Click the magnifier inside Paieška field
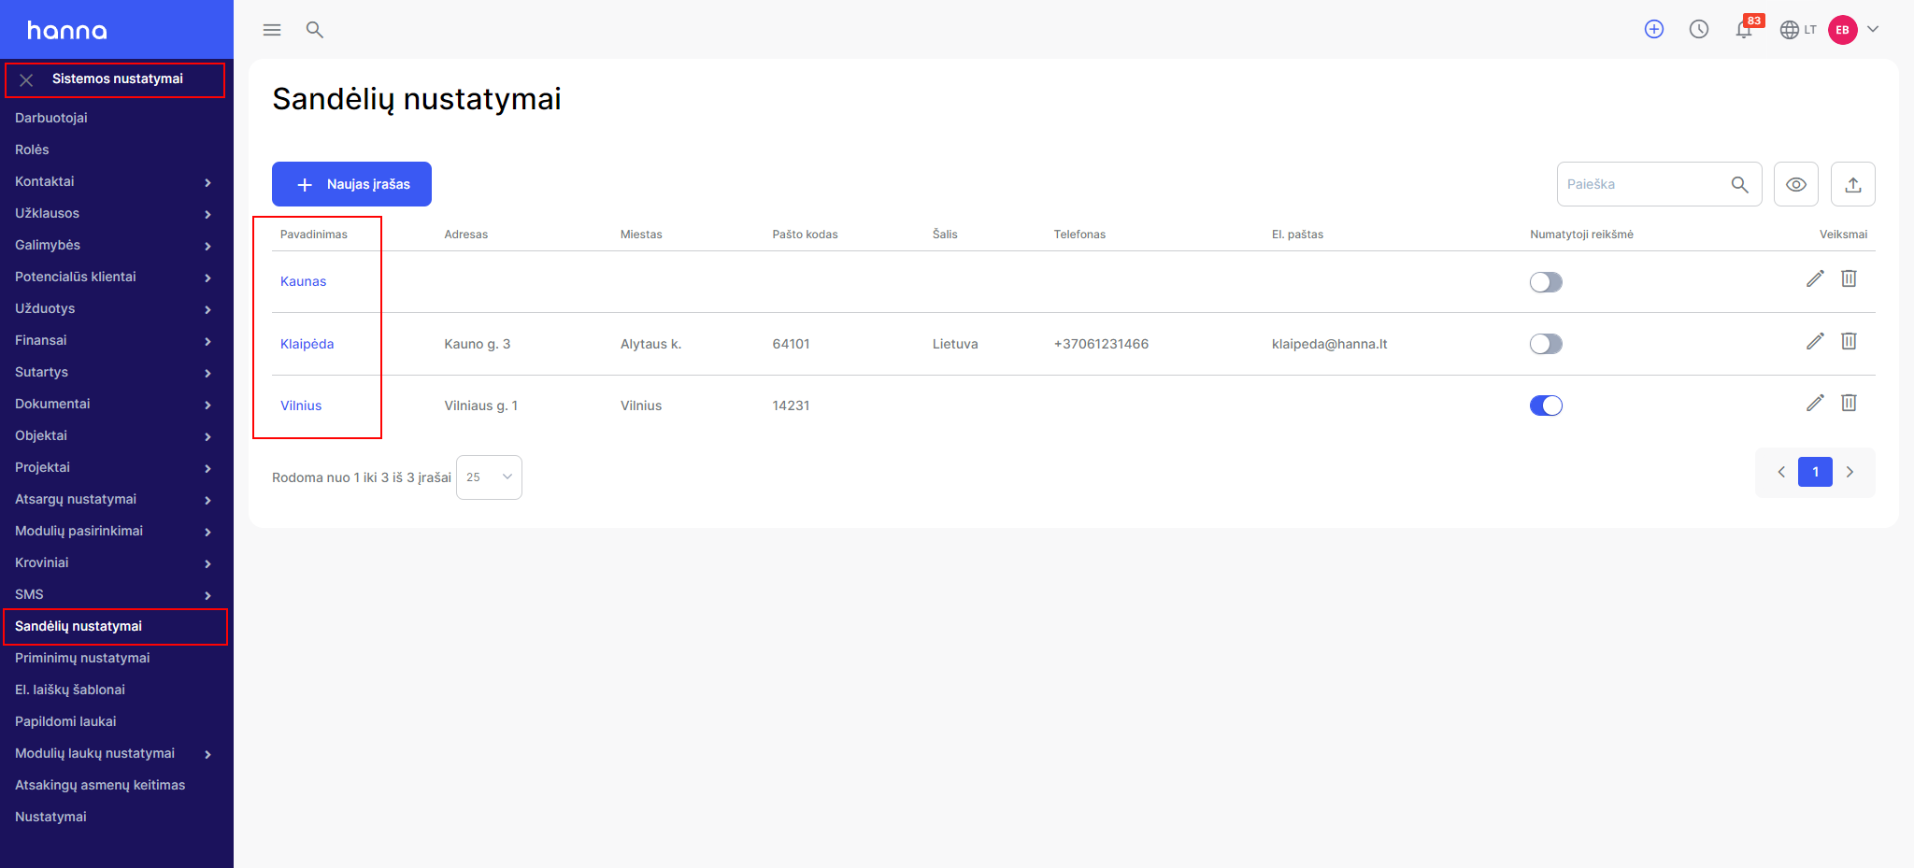 pyautogui.click(x=1739, y=184)
